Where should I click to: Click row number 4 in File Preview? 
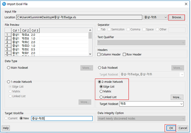8,46
